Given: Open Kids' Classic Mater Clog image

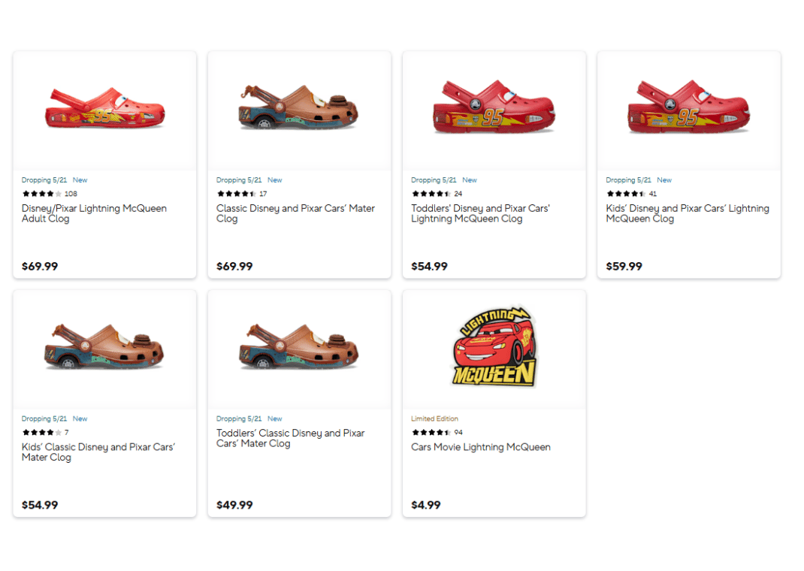Looking at the screenshot, I should coord(104,349).
